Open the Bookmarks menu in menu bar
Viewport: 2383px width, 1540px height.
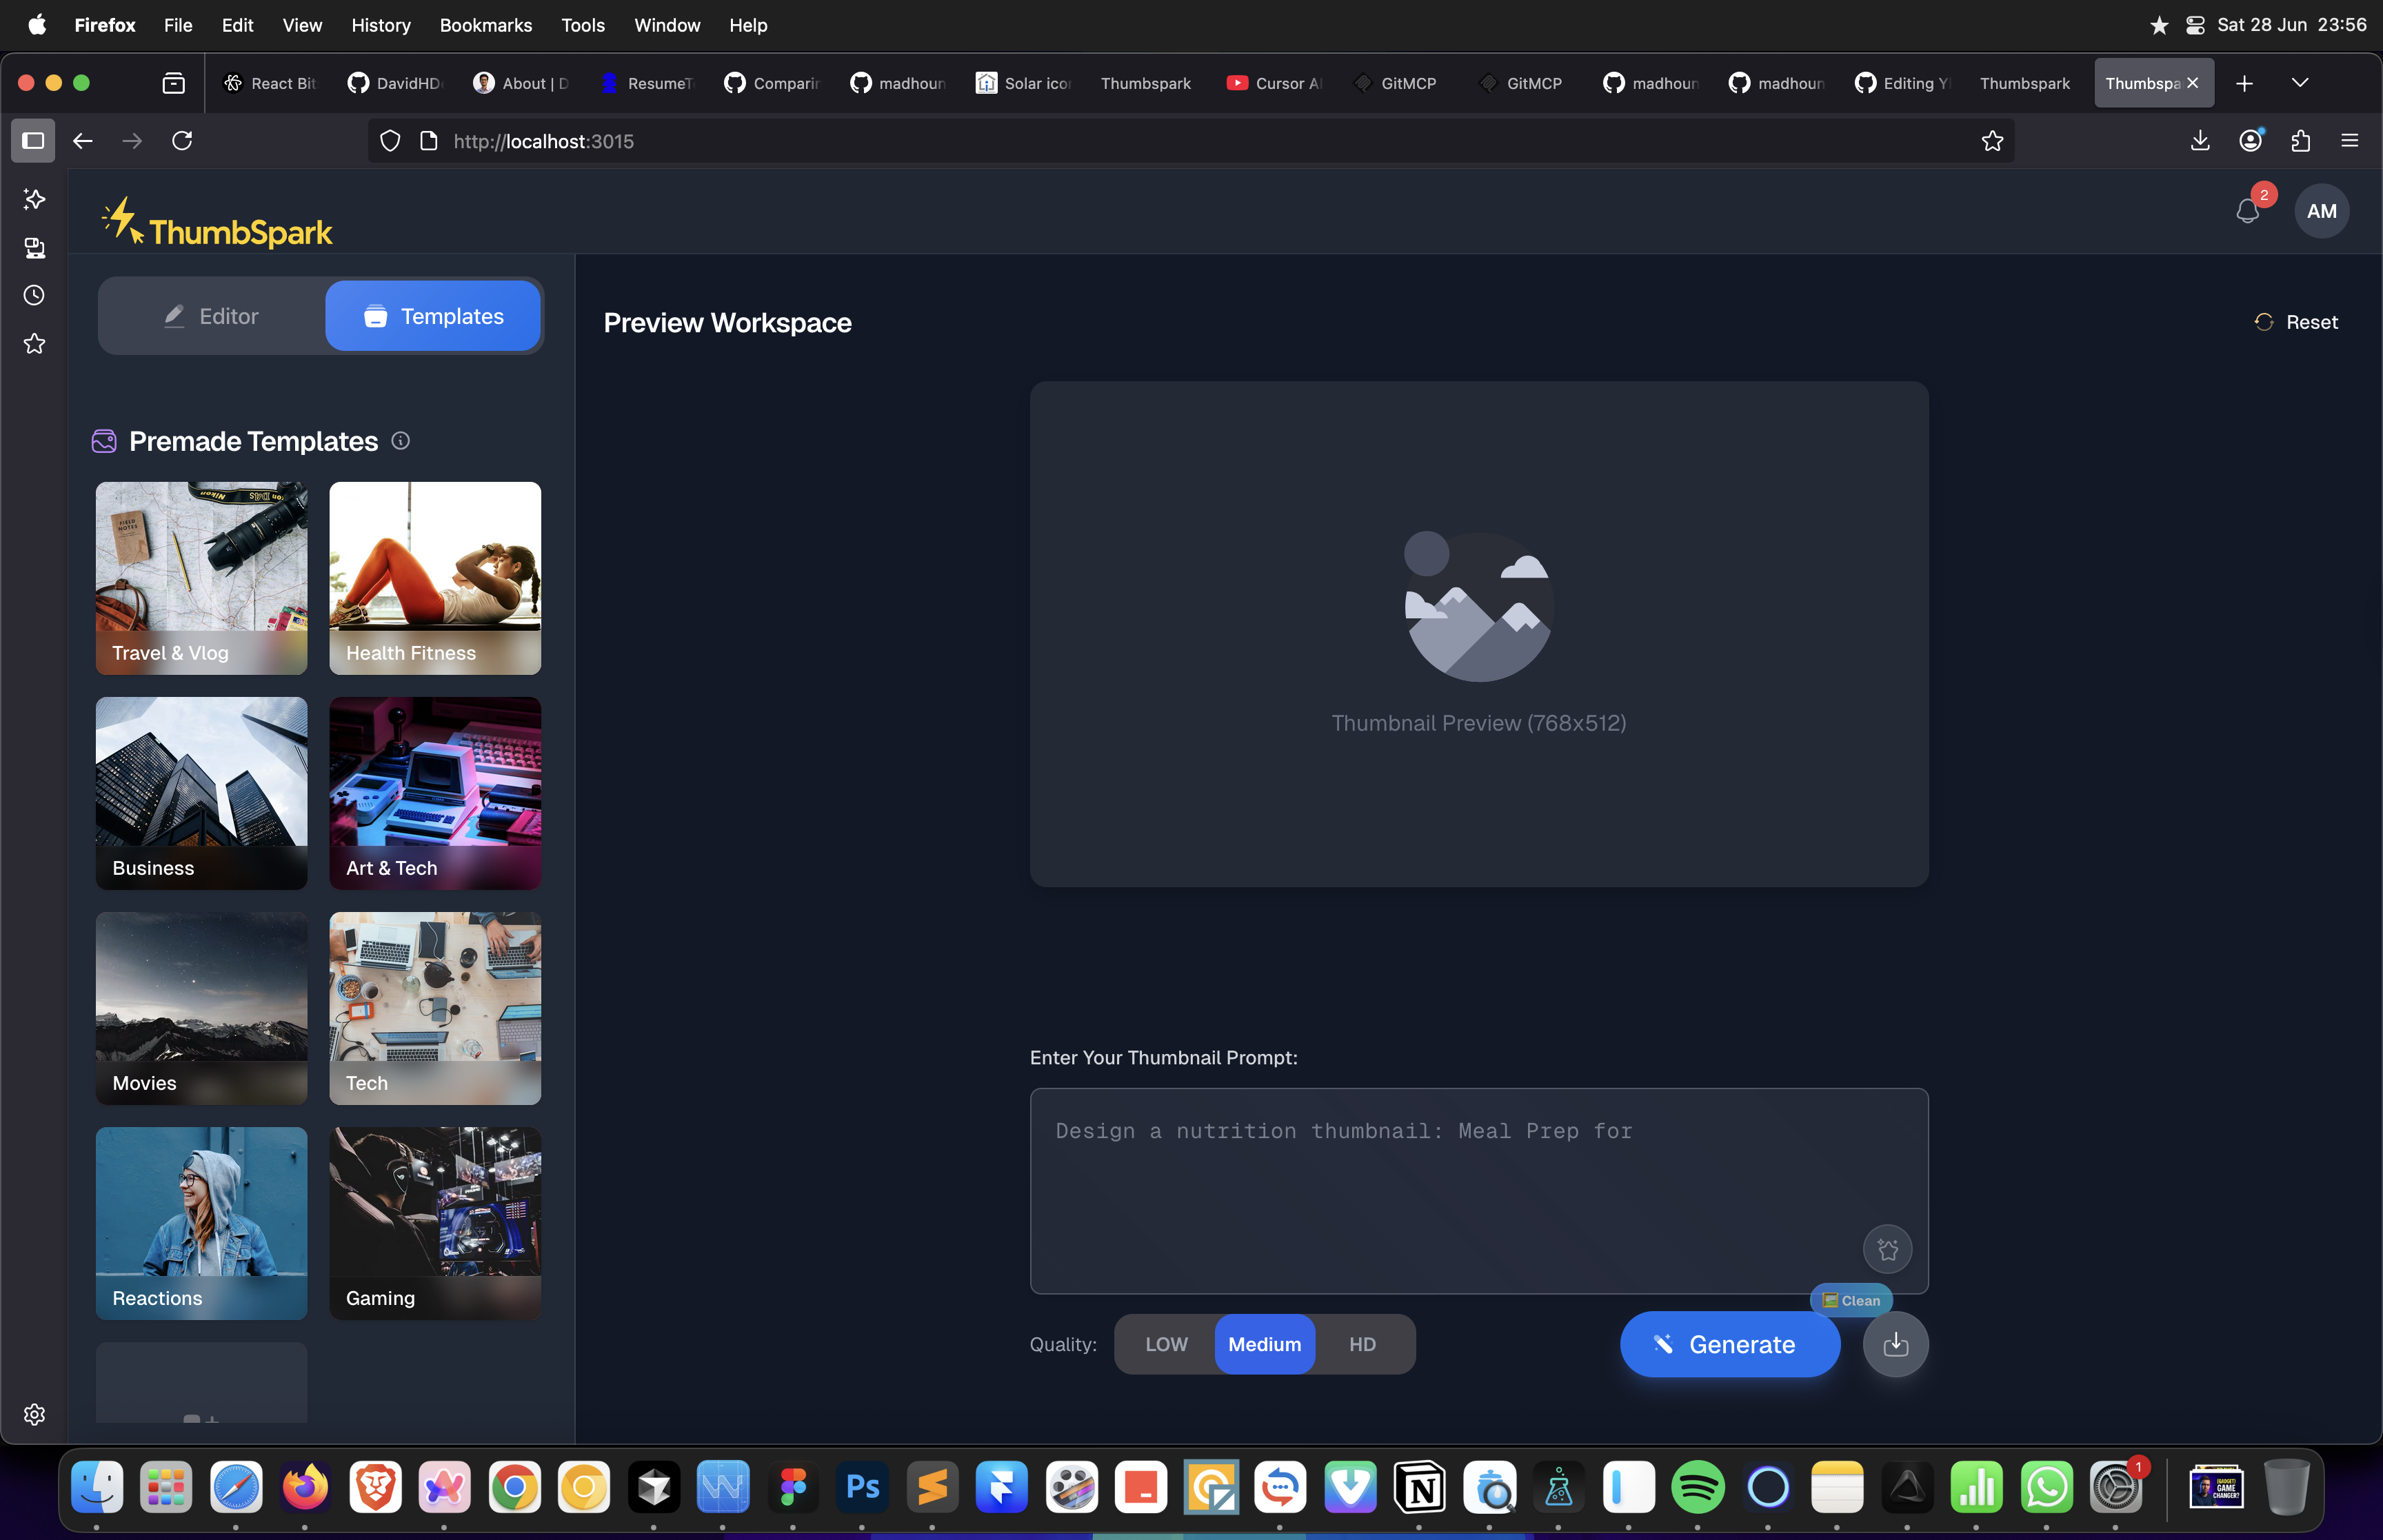pos(485,25)
